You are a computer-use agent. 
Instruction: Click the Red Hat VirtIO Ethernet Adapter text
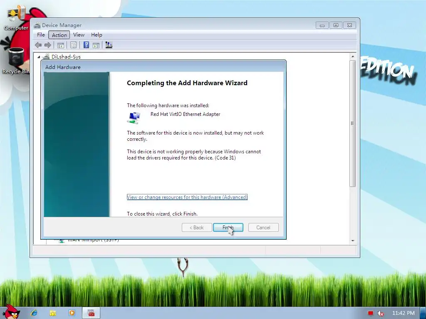185,114
